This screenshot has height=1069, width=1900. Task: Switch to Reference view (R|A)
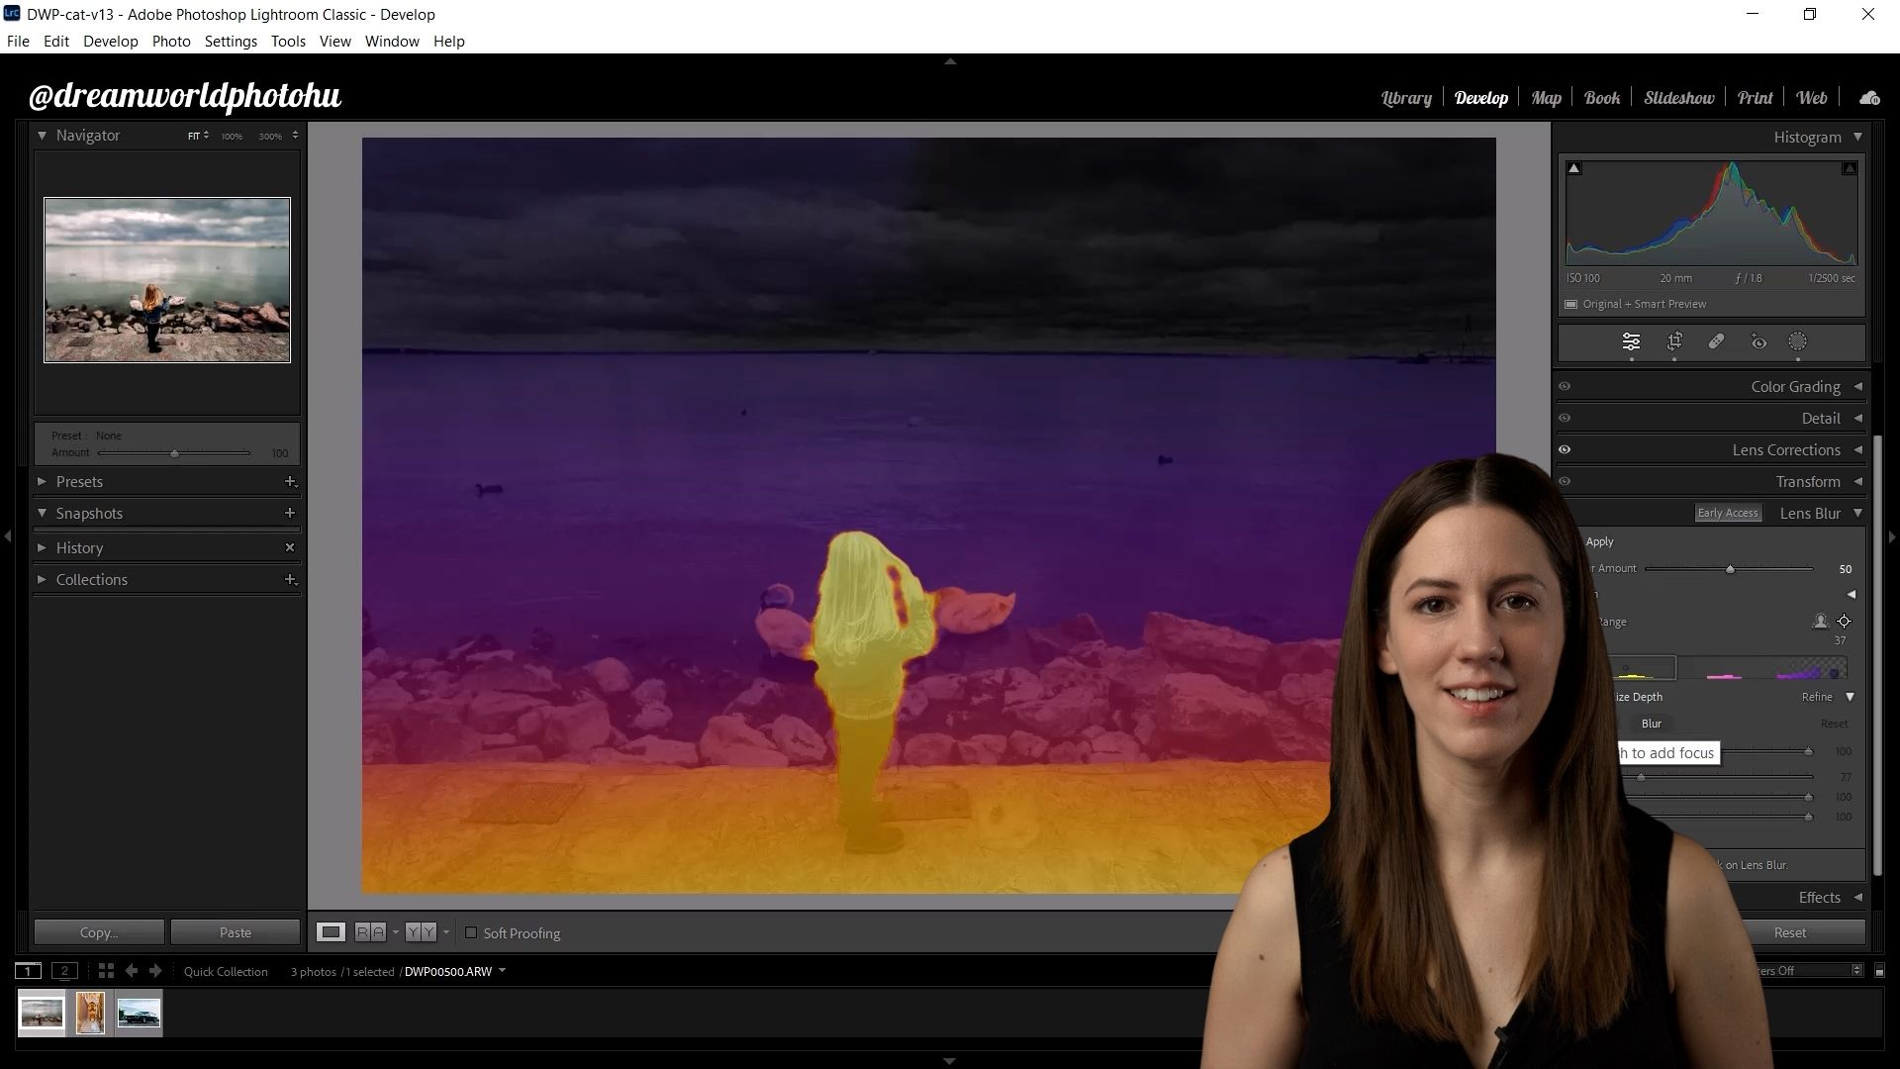(x=370, y=932)
